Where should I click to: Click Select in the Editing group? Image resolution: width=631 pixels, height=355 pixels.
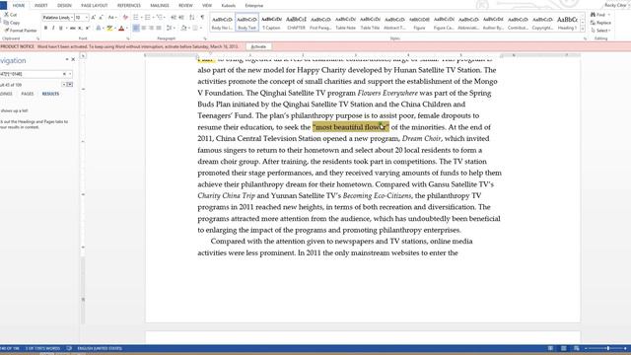(x=600, y=31)
